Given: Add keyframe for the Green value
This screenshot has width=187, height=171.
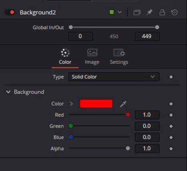Looking at the screenshot, I should tap(171, 126).
